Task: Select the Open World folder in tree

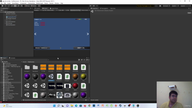Action: (x=8, y=84)
